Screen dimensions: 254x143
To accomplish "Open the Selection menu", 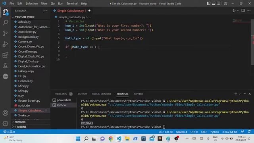I will pos(32,4).
